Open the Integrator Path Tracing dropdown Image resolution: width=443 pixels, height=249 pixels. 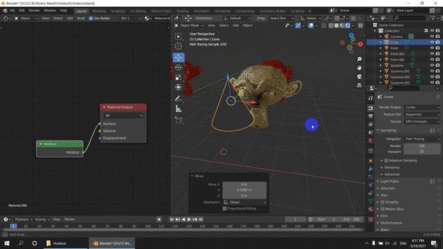422,139
